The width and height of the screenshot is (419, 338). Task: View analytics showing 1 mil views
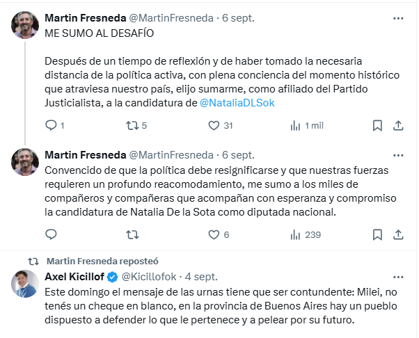[x=295, y=126]
